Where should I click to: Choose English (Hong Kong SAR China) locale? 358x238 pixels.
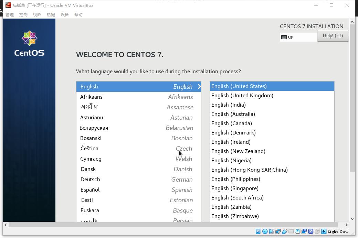tap(272, 170)
